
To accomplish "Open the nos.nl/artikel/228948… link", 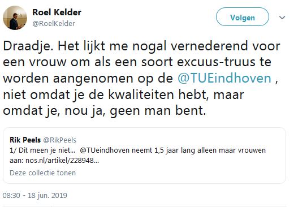I will point(62,161).
